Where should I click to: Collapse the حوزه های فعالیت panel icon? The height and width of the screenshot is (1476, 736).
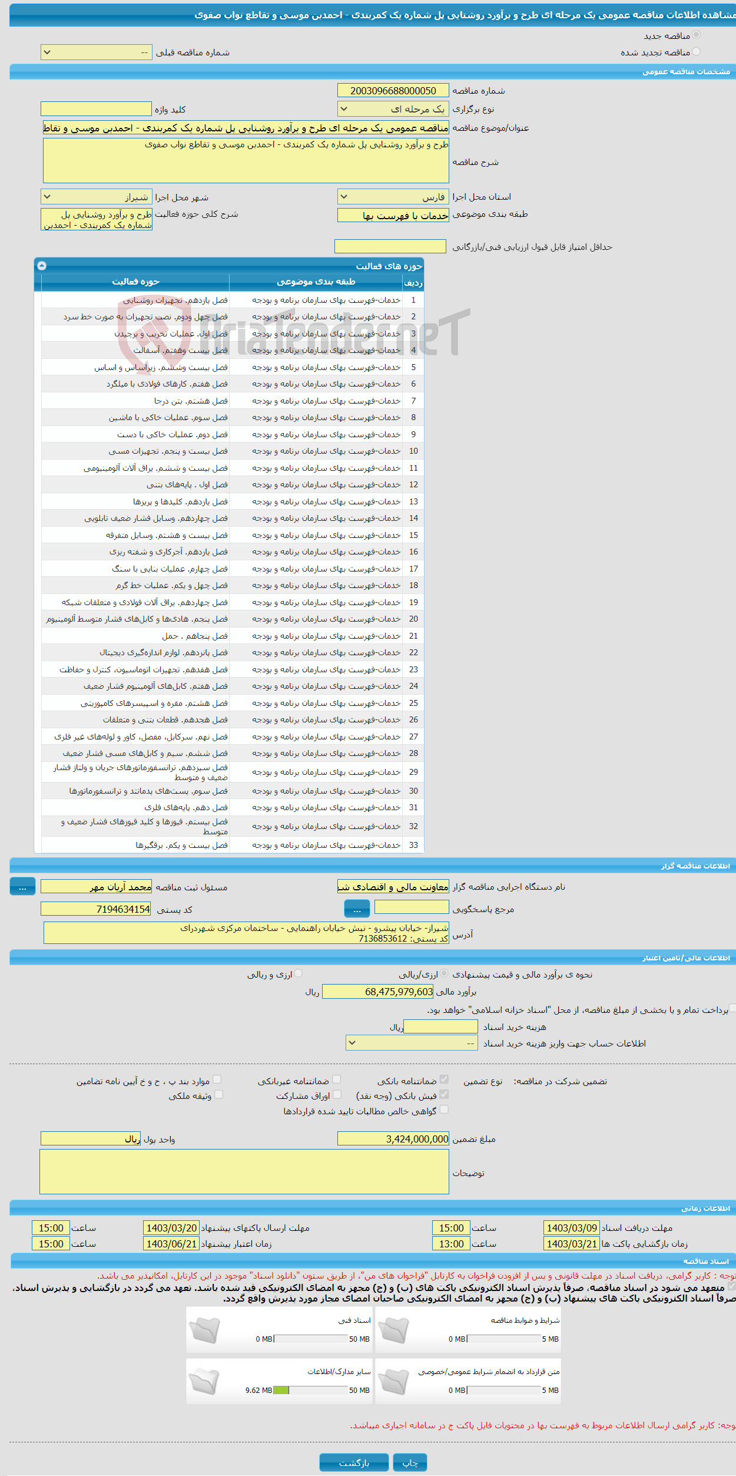coord(42,266)
